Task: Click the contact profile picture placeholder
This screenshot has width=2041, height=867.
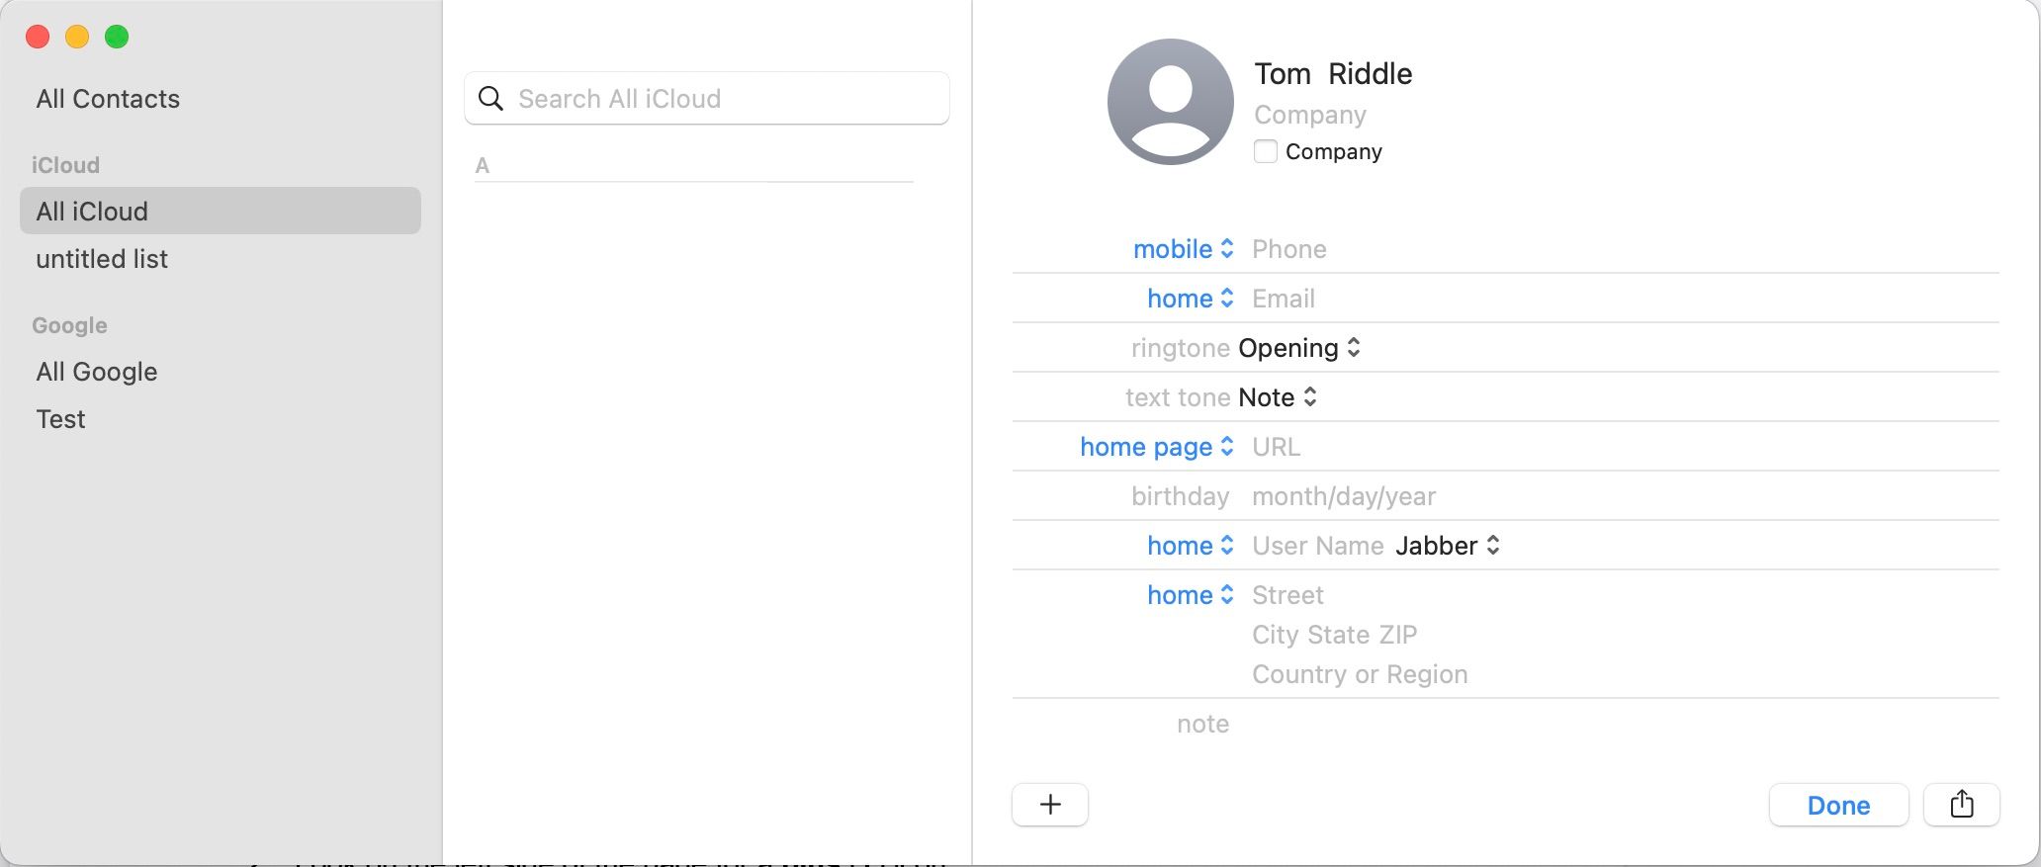Action: [x=1170, y=102]
